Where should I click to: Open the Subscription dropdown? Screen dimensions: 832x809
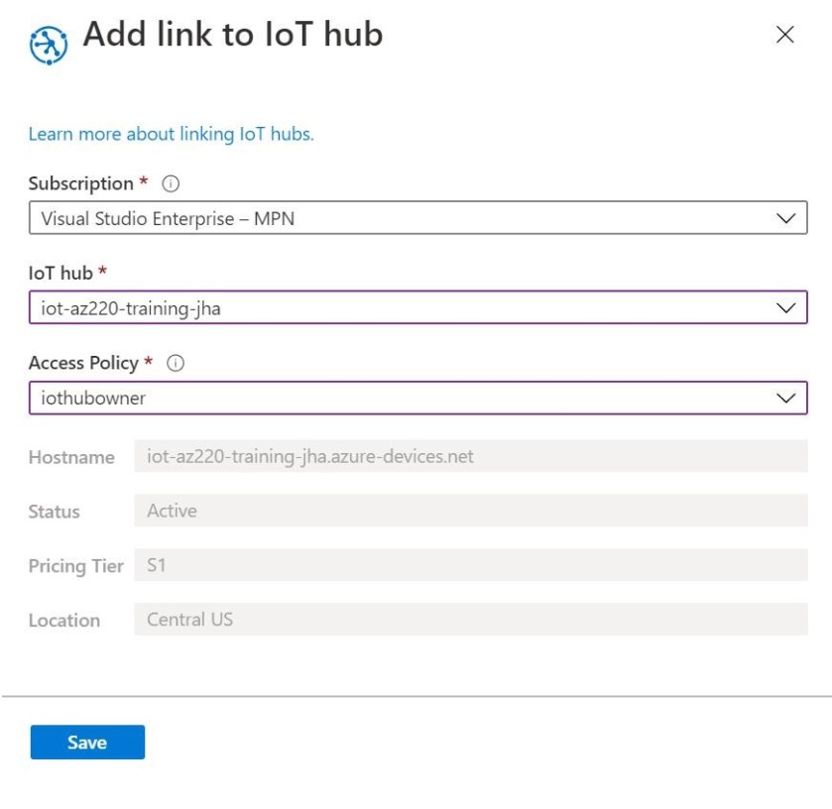coord(416,217)
